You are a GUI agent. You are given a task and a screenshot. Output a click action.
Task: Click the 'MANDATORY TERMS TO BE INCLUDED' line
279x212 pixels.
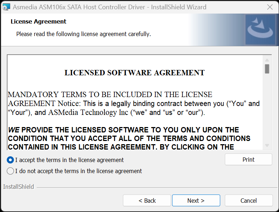coord(110,95)
